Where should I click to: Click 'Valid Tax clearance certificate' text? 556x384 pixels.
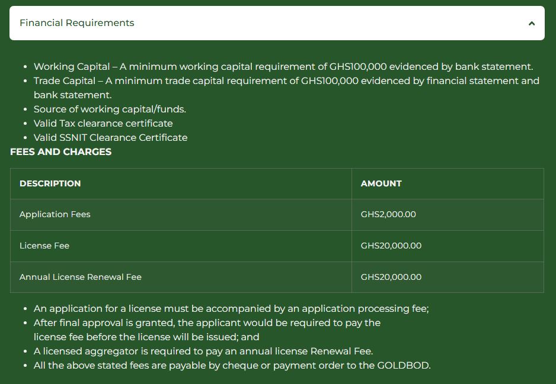(x=103, y=123)
